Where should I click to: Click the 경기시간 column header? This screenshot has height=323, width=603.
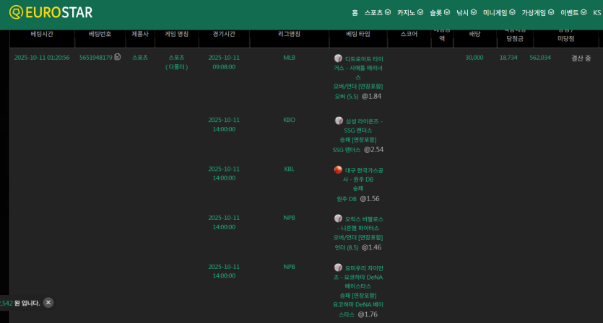(224, 34)
